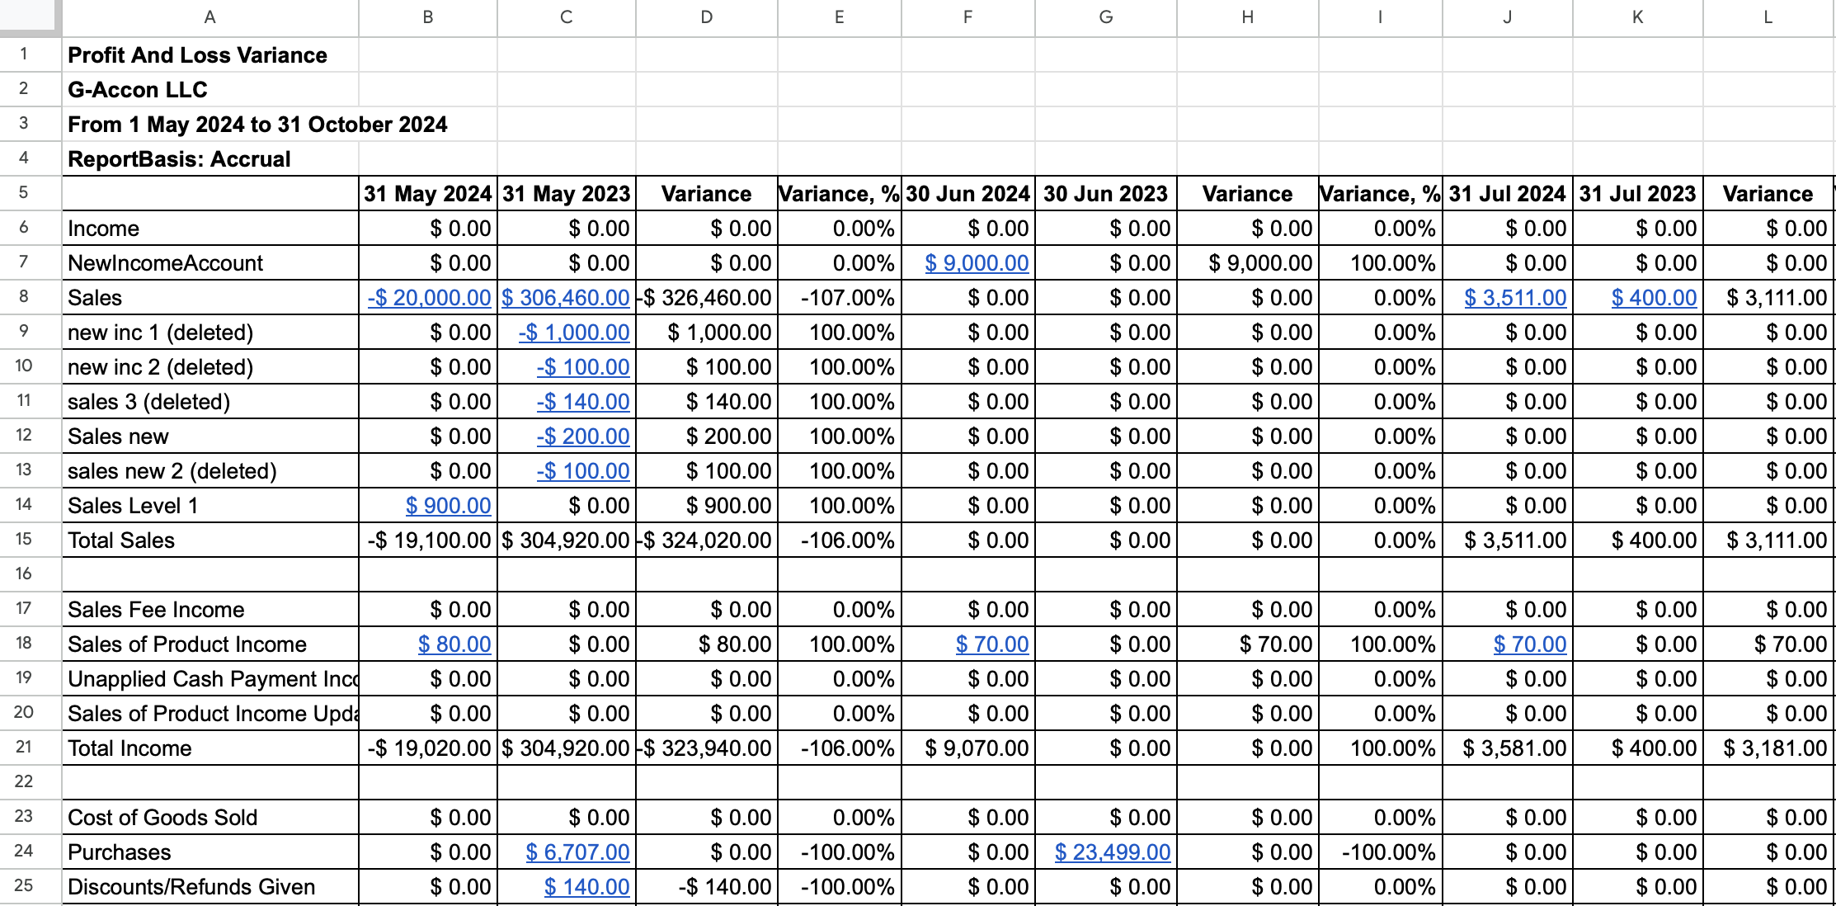Image resolution: width=1836 pixels, height=906 pixels.
Task: Open the $ 9,000.00 NewIncomeAccount link
Action: (x=977, y=263)
